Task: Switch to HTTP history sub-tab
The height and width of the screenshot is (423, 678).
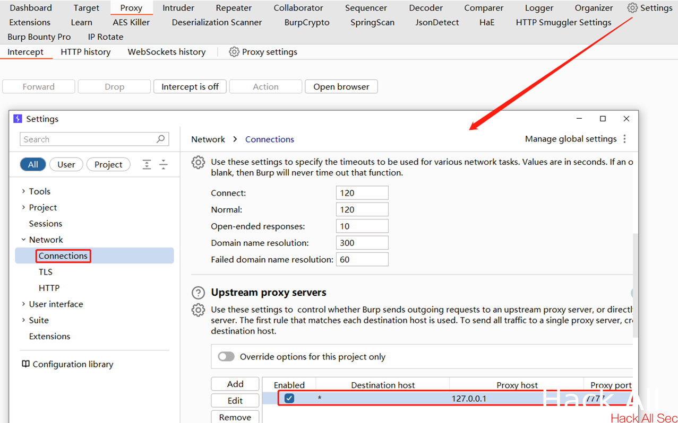Action: 85,52
